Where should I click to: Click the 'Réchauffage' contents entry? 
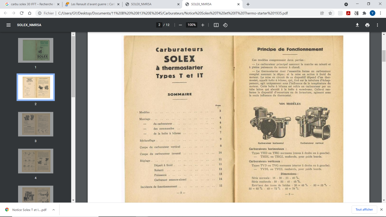point(147,140)
